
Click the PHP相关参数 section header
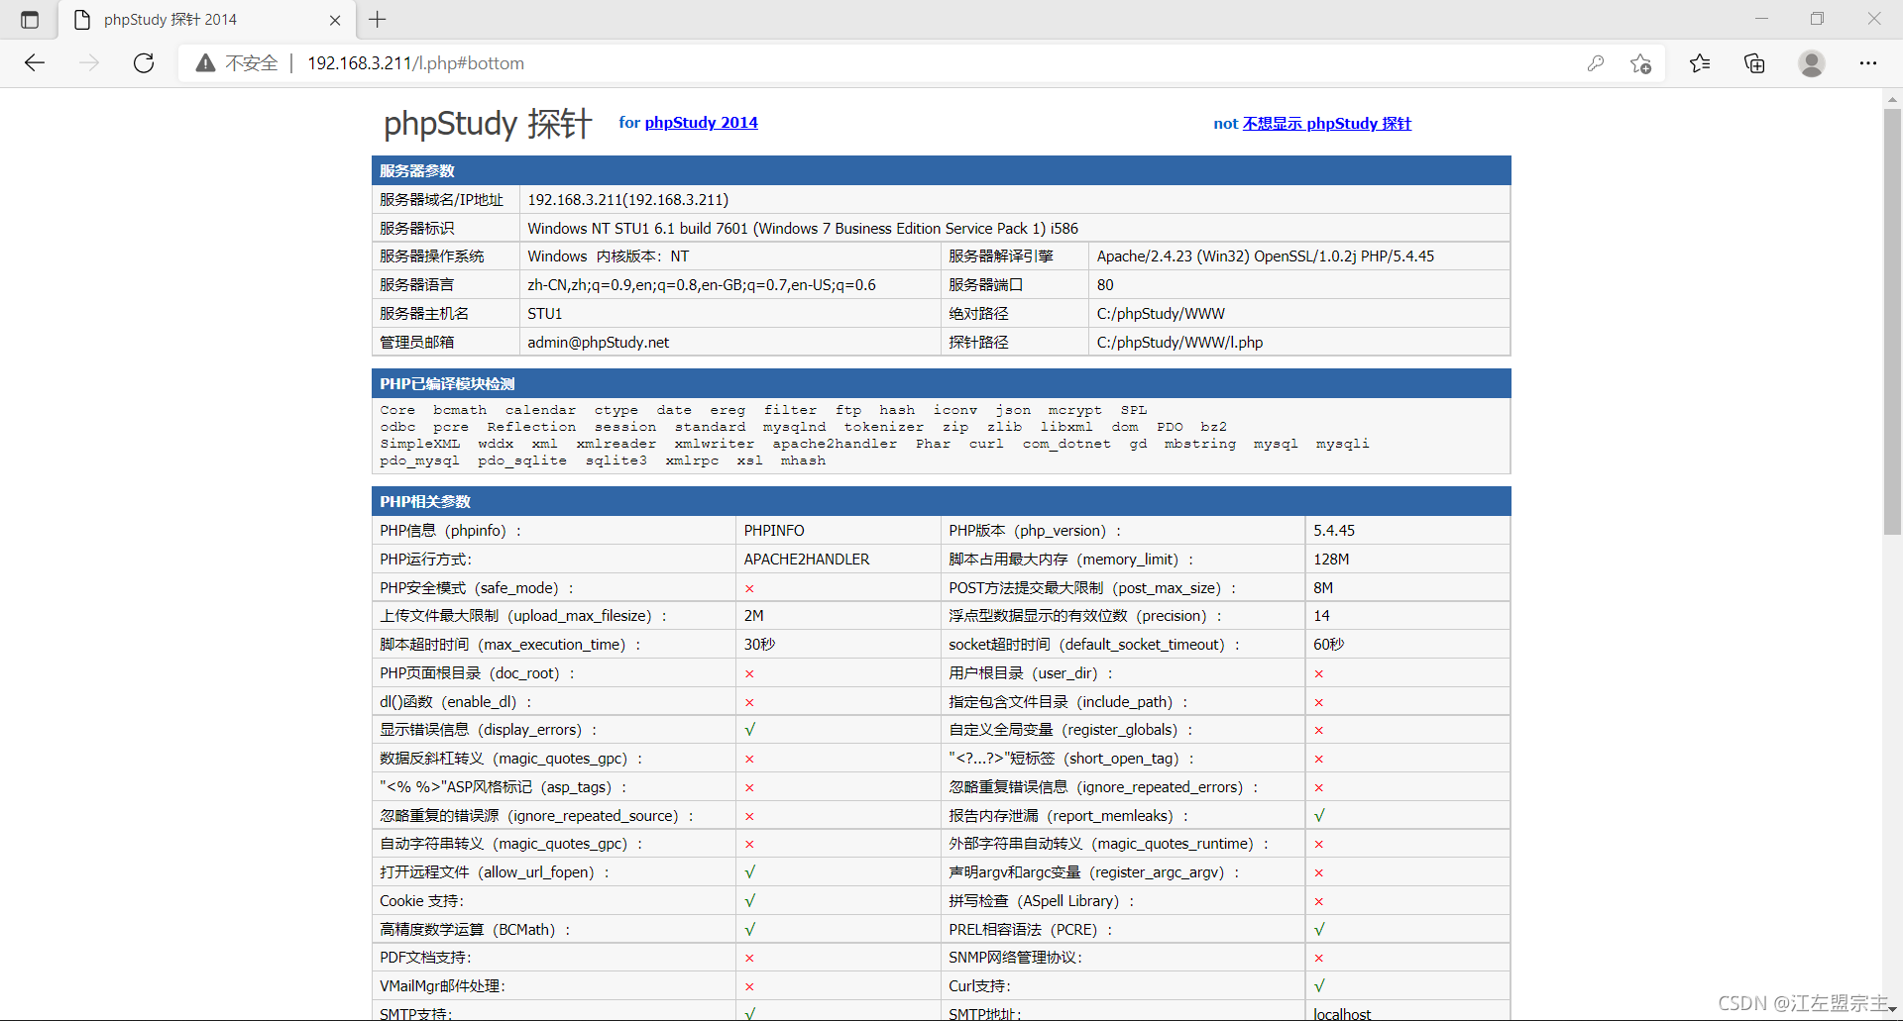point(941,501)
